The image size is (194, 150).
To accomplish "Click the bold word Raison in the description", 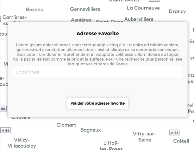I will [x=43, y=59].
